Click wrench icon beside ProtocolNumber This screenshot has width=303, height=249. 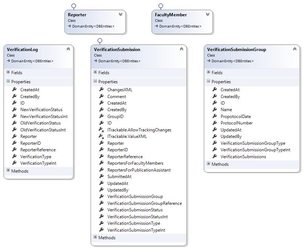[215, 123]
